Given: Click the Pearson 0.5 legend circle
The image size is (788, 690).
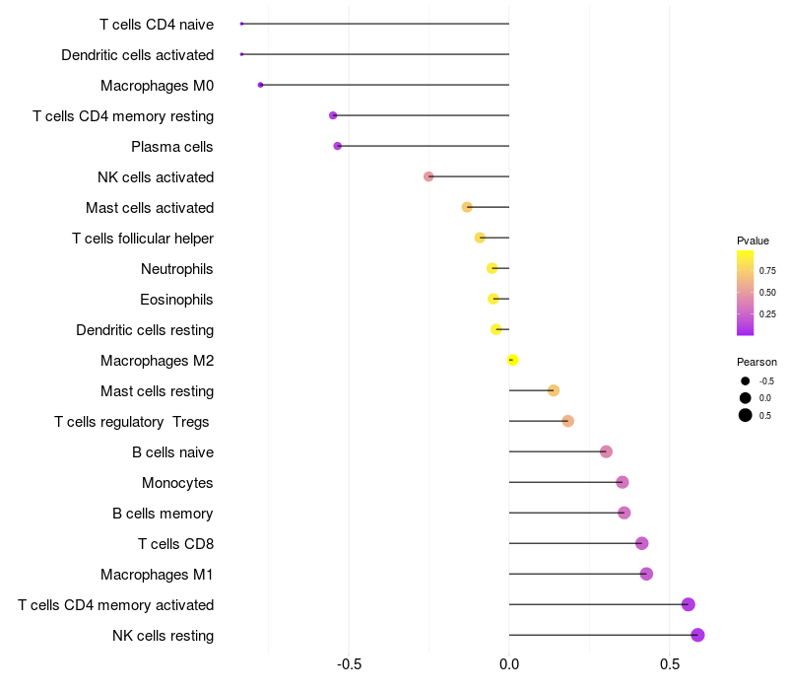Looking at the screenshot, I should [746, 415].
